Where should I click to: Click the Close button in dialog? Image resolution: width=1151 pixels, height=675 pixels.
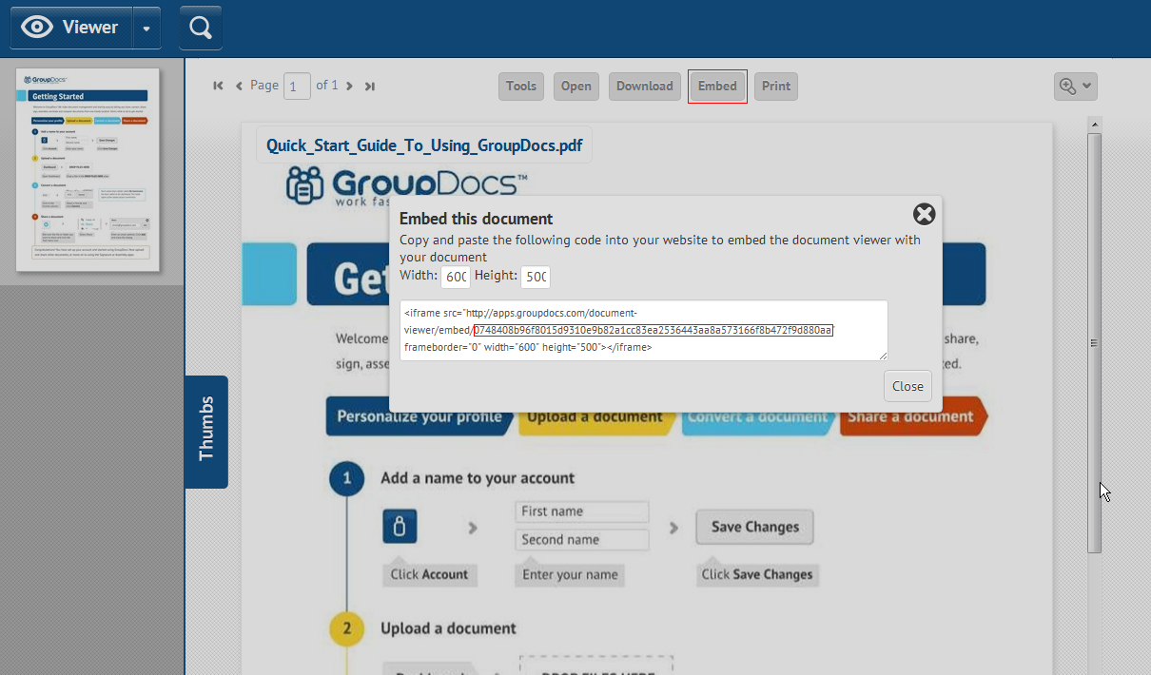907,386
